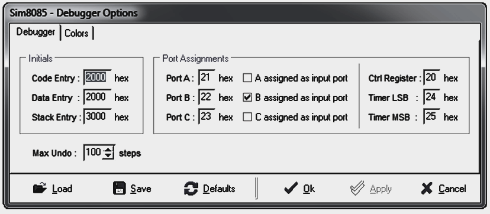Click the Ok checkmark icon
The height and width of the screenshot is (214, 490).
coord(291,189)
